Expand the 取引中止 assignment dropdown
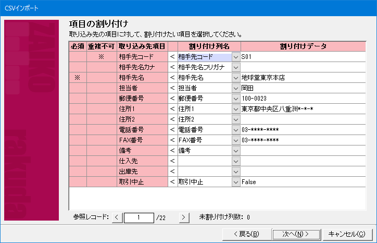 pos(235,182)
